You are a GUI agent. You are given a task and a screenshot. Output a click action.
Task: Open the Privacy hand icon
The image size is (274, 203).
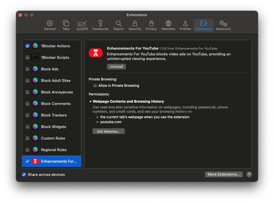click(x=151, y=23)
